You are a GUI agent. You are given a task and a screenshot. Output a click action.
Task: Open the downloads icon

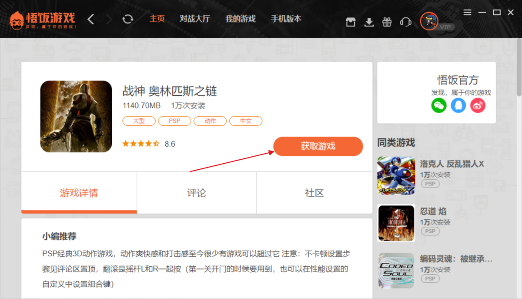pyautogui.click(x=369, y=22)
